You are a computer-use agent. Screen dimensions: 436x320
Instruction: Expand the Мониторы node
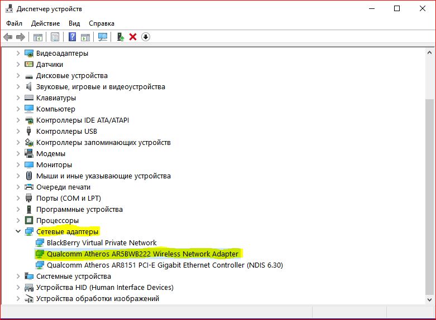tap(18, 164)
